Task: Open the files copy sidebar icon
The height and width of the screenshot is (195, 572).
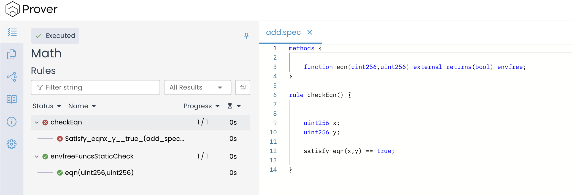Action: pos(12,54)
